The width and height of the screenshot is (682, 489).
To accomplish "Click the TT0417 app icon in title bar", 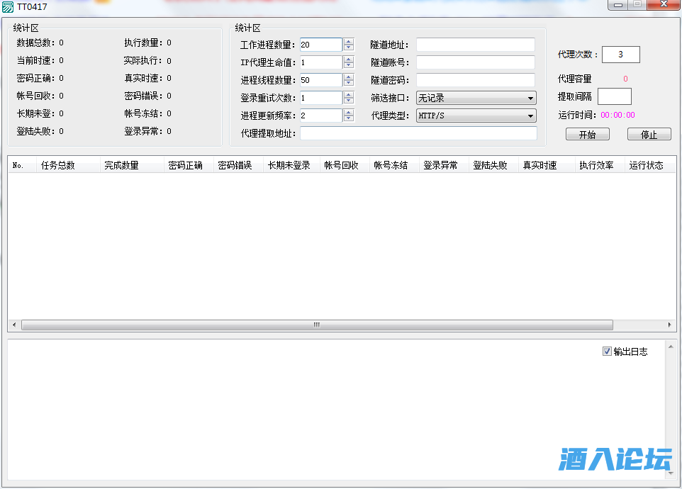I will 8,6.
